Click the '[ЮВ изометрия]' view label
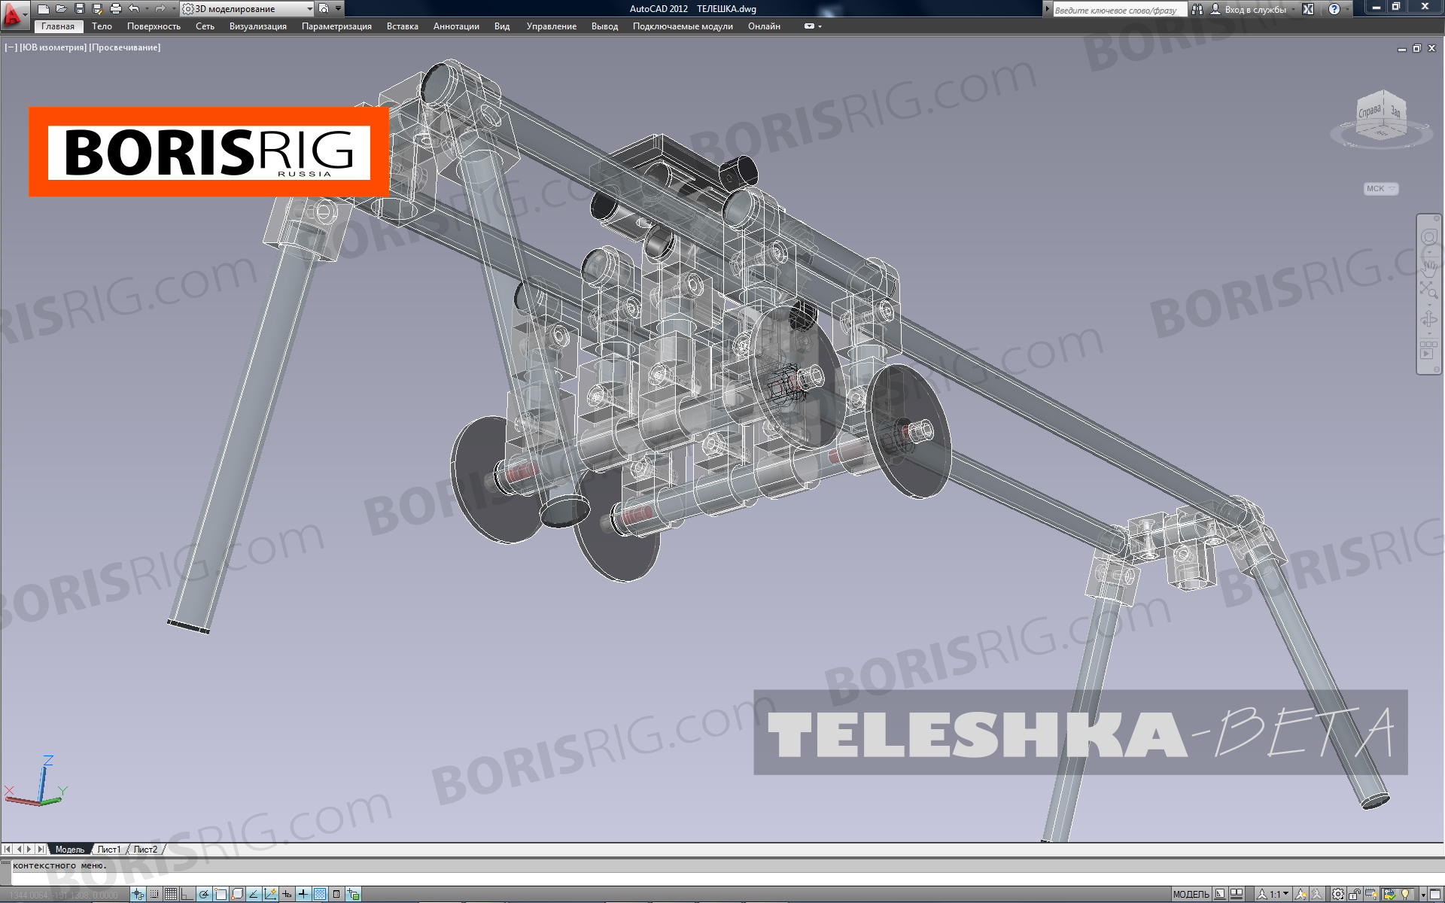 click(x=53, y=47)
